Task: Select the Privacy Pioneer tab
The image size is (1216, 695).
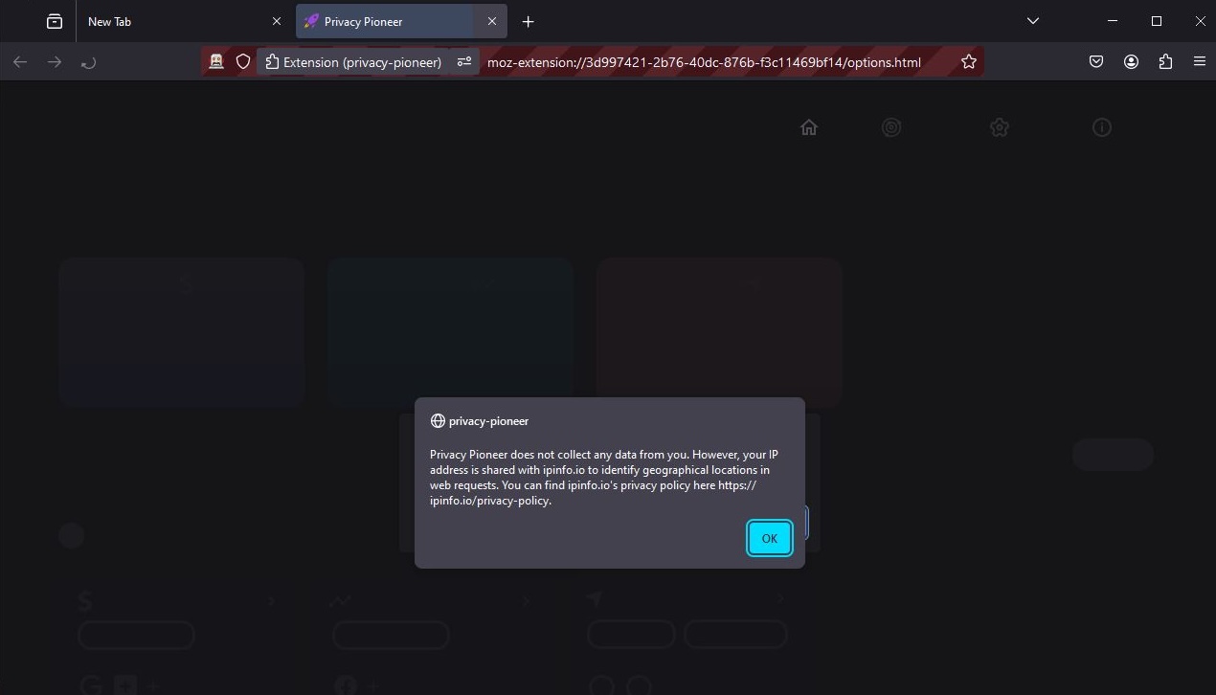Action: pos(401,21)
